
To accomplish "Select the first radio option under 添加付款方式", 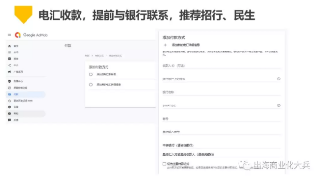I will click(x=91, y=74).
